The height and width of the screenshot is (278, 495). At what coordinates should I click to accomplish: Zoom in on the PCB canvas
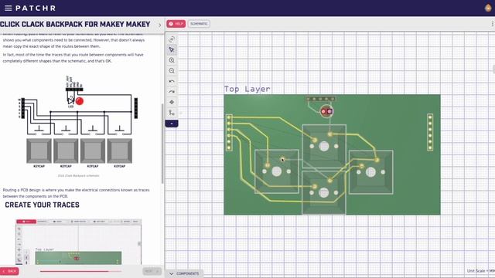point(172,60)
